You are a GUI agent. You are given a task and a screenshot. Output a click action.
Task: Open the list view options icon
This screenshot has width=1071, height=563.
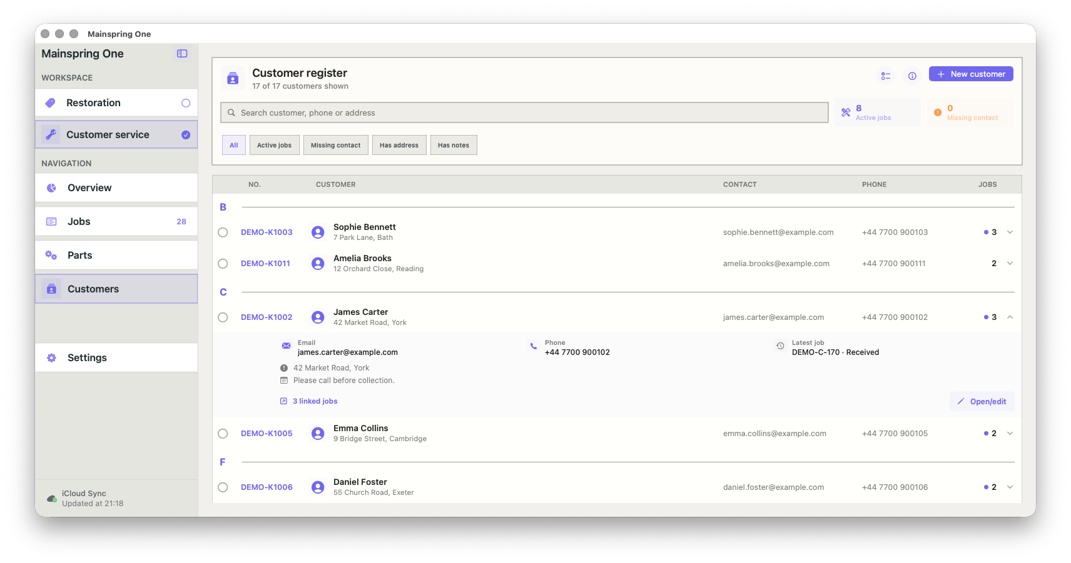pyautogui.click(x=886, y=76)
